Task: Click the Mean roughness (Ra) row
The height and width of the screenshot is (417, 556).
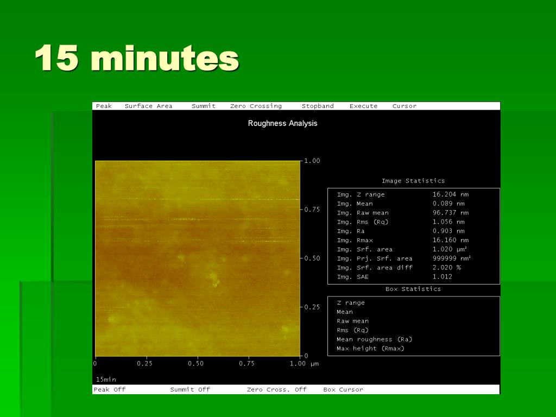Action: (375, 340)
